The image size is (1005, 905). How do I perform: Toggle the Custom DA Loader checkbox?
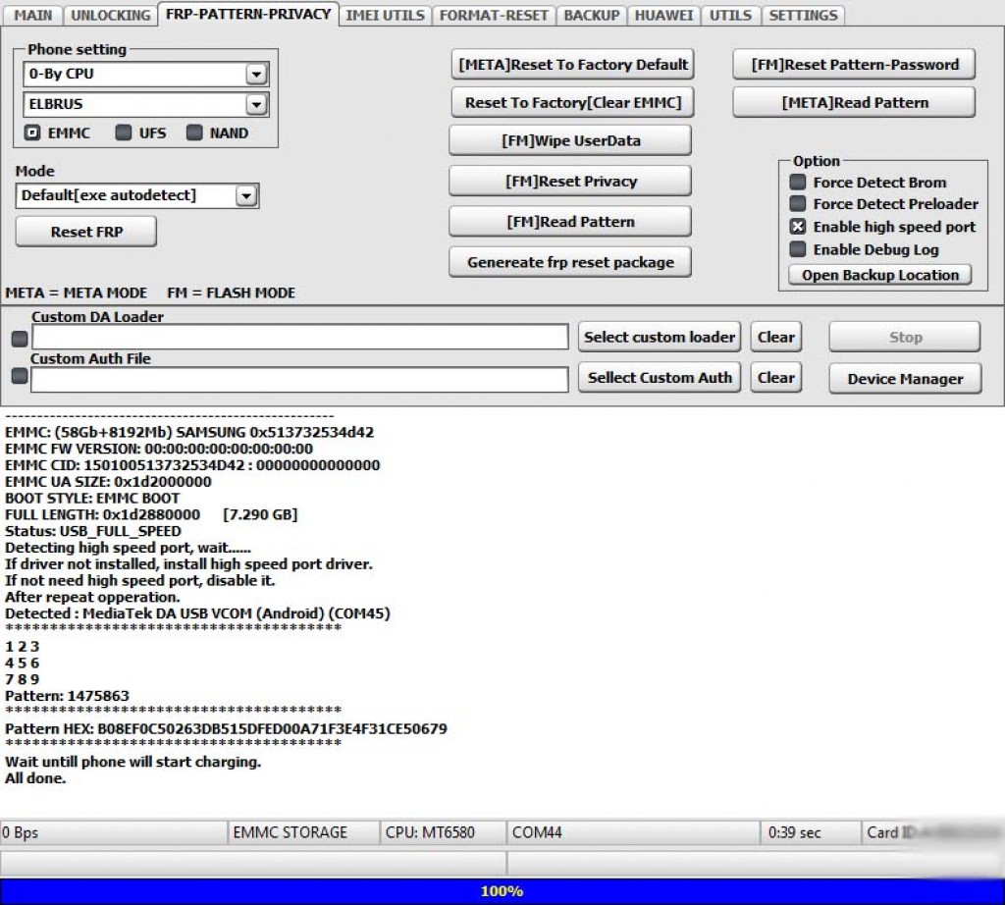(x=19, y=339)
